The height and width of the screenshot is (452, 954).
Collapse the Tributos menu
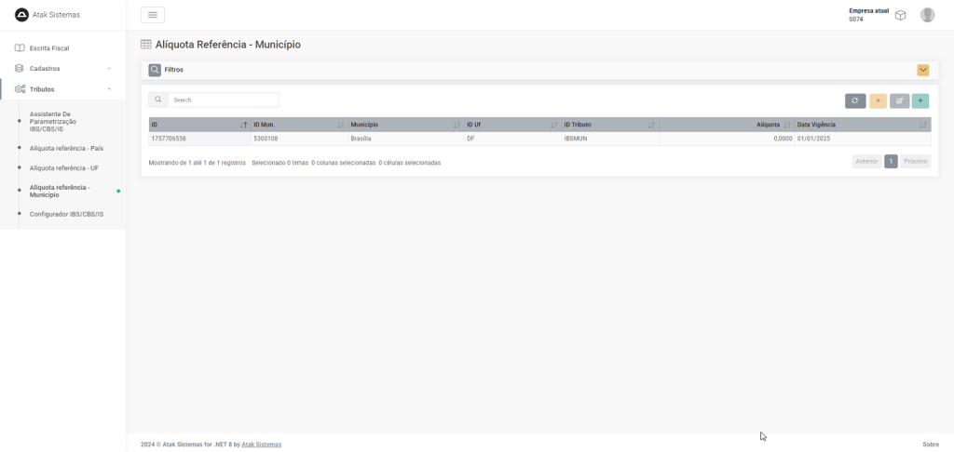[x=61, y=89]
